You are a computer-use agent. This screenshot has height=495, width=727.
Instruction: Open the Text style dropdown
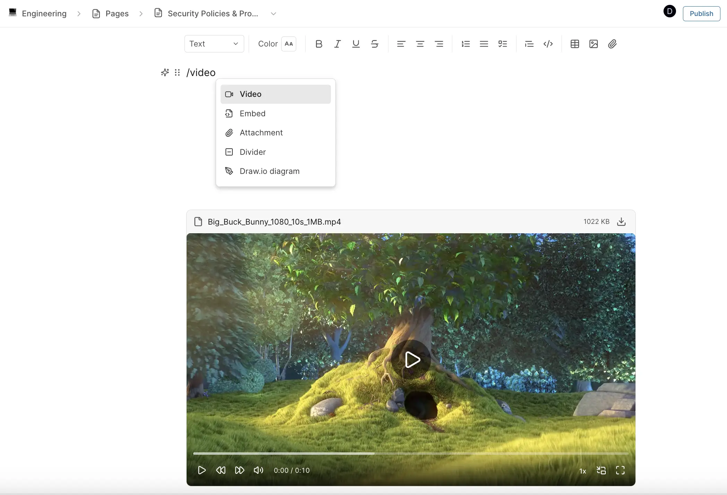[x=214, y=43]
